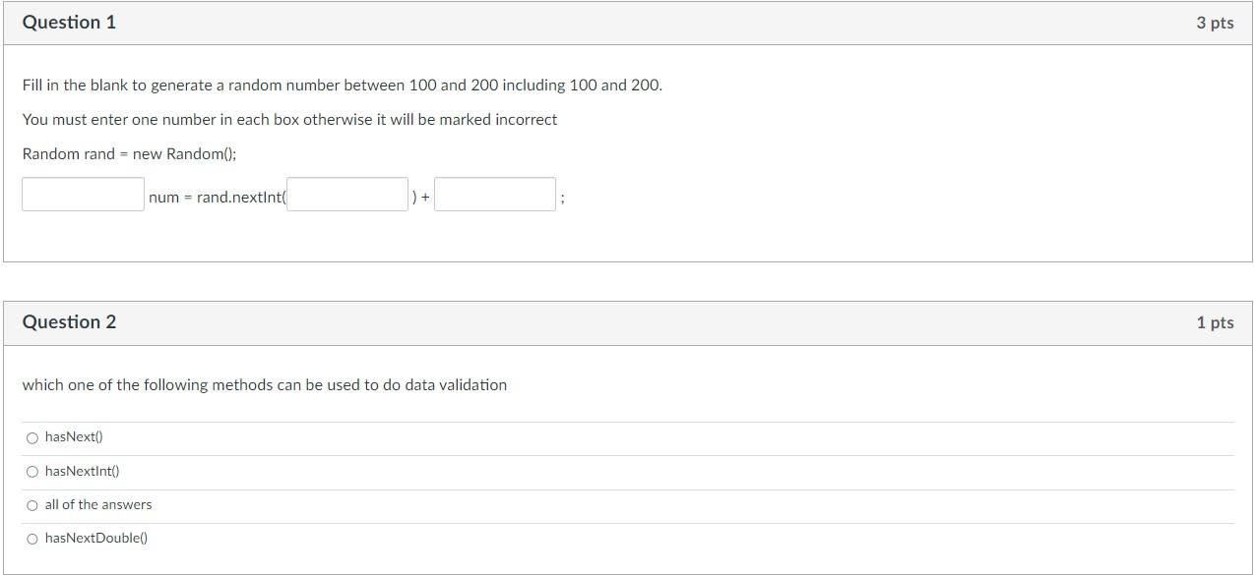Choose the hasNextInt() radio circle

(32, 472)
